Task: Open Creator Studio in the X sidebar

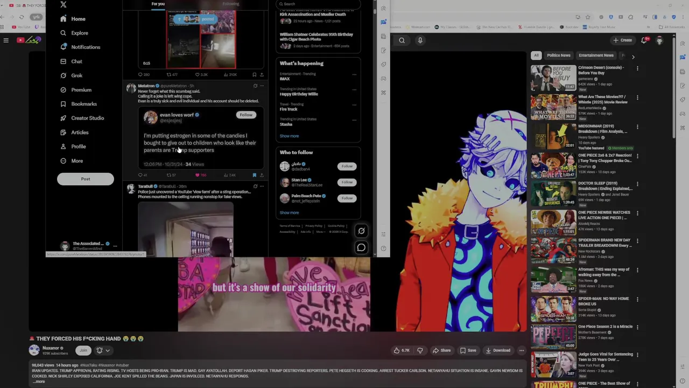Action: click(x=82, y=118)
